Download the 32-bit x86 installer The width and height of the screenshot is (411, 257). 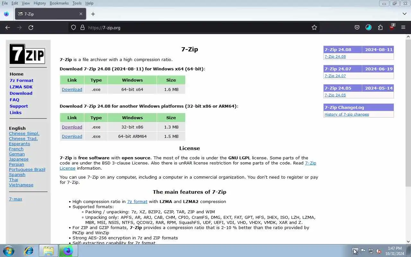pos(72,127)
